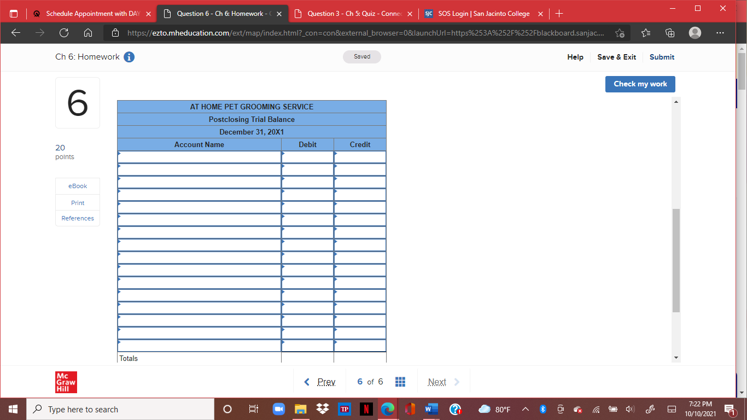Viewport: 747px width, 420px height.
Task: Submit the homework assignment
Action: tap(662, 57)
